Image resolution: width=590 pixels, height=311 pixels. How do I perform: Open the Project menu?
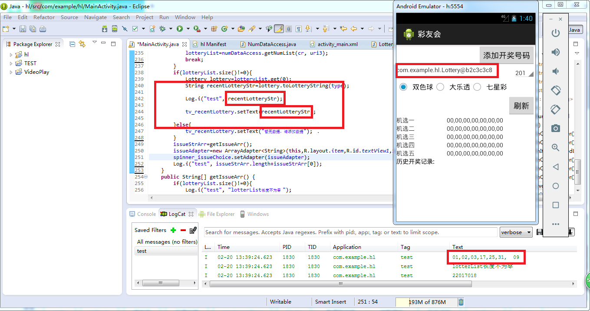[x=145, y=17]
